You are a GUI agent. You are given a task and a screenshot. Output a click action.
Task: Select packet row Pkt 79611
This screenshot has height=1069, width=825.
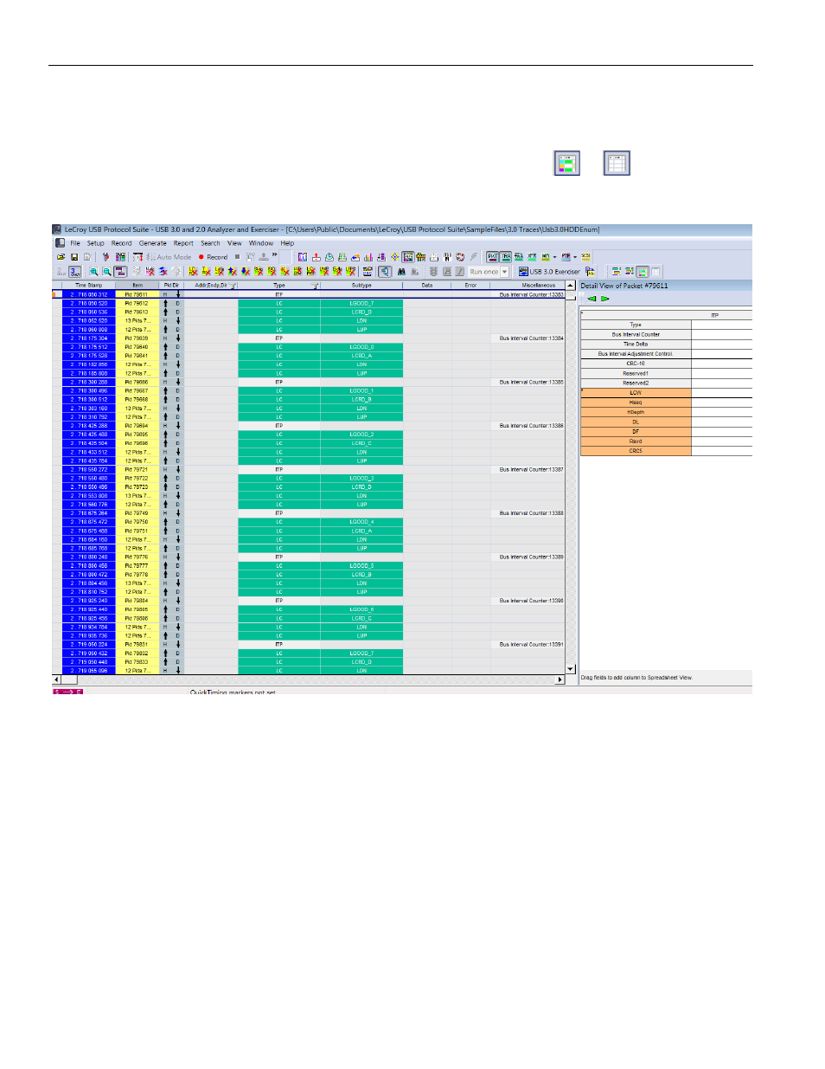coord(137,295)
